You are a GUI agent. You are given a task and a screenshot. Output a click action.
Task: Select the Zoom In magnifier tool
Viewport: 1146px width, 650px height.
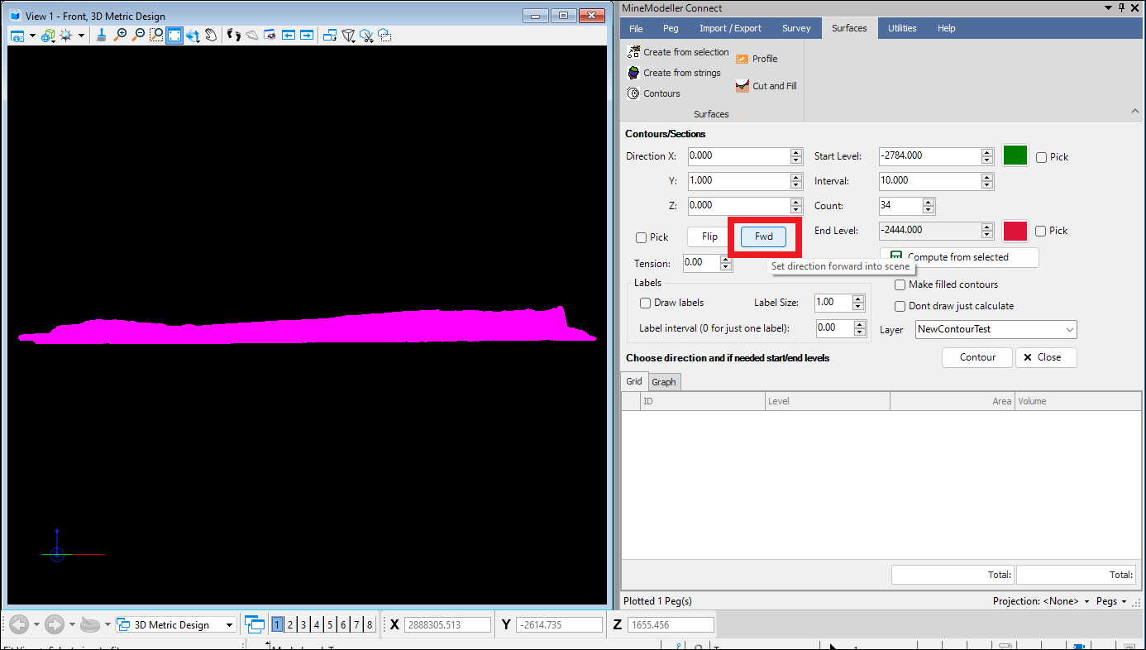coord(120,35)
